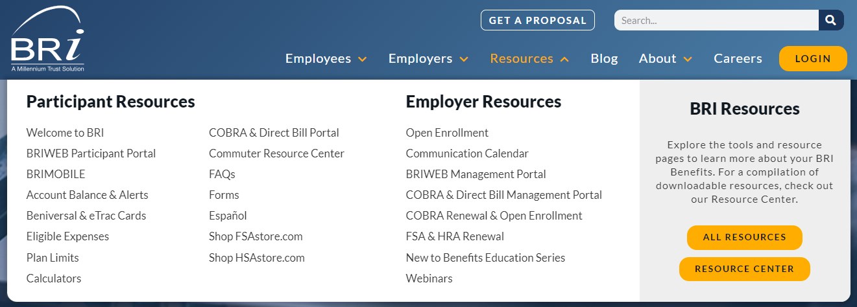Image resolution: width=857 pixels, height=307 pixels.
Task: Open the Blog page
Action: [604, 59]
